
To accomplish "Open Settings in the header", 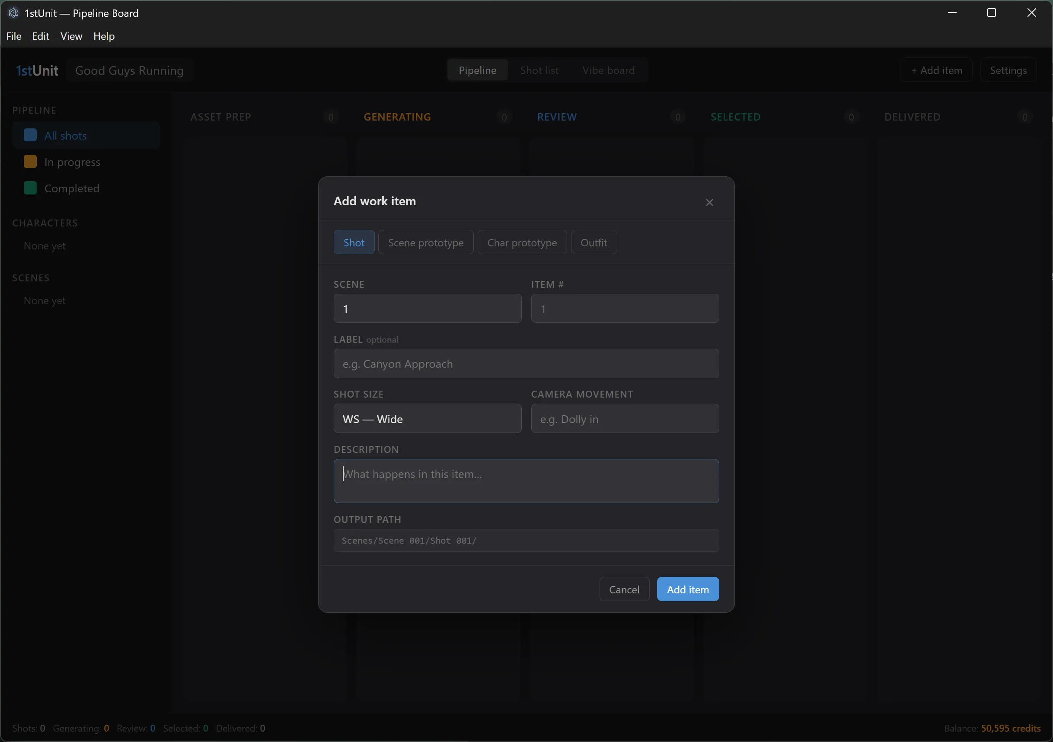I will point(1008,70).
